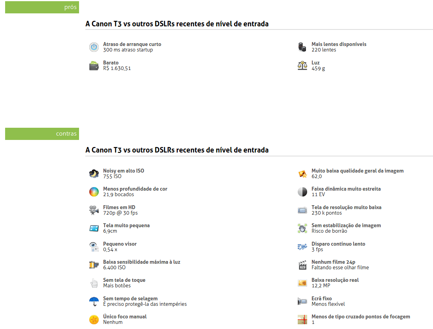Click the '21,9 bocados' value
Viewport: 433px width, 329px height.
click(x=118, y=195)
